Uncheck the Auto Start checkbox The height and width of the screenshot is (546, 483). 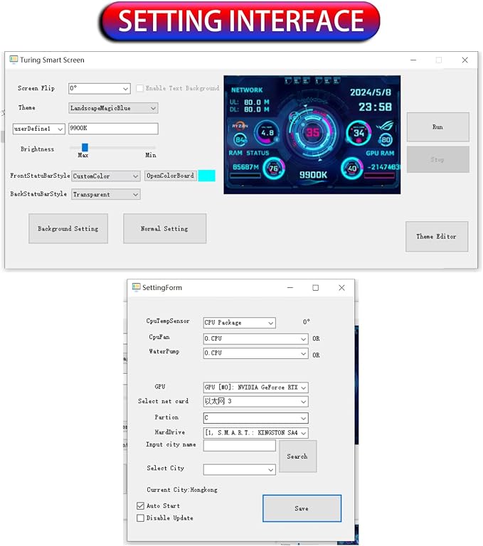(140, 505)
